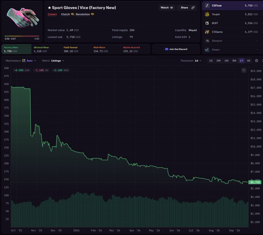Click the Sold 24H stat
Image resolution: width=263 pixels, height=235 pixels.
(x=183, y=37)
